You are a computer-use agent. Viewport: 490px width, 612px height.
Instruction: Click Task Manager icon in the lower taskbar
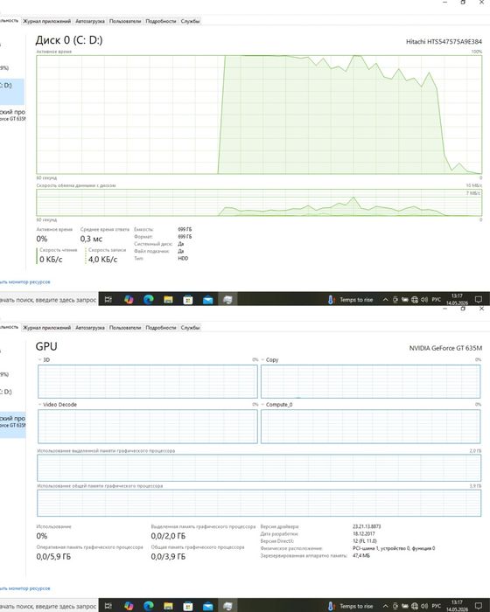tap(227, 606)
